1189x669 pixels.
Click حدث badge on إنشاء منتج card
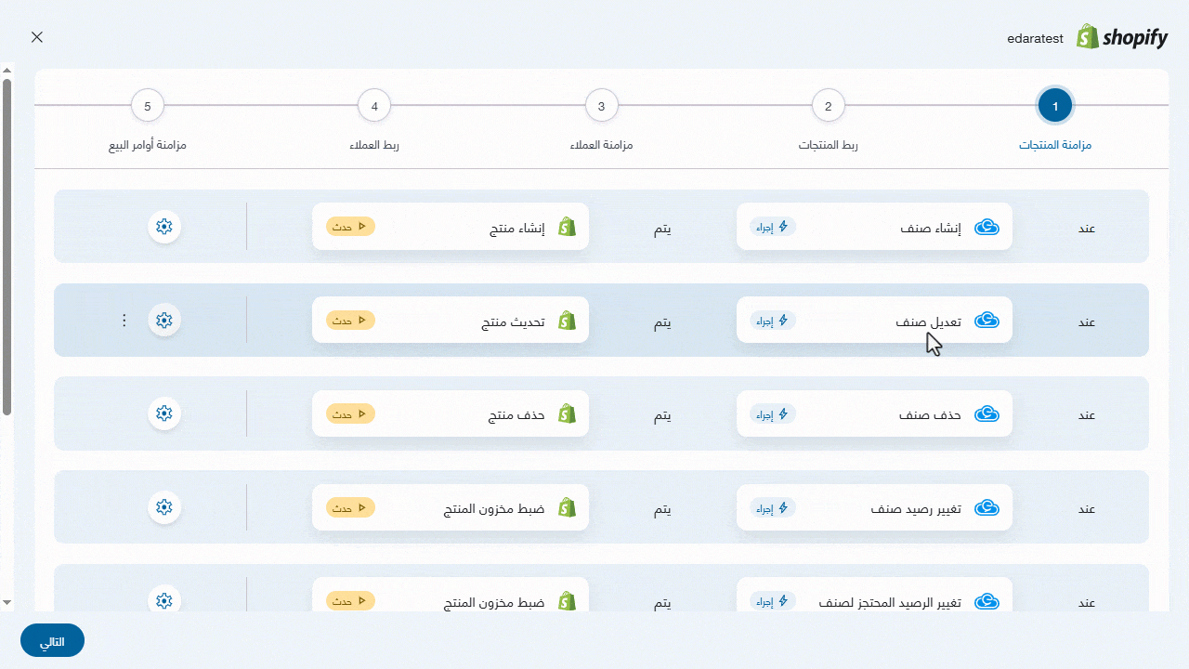coord(350,227)
